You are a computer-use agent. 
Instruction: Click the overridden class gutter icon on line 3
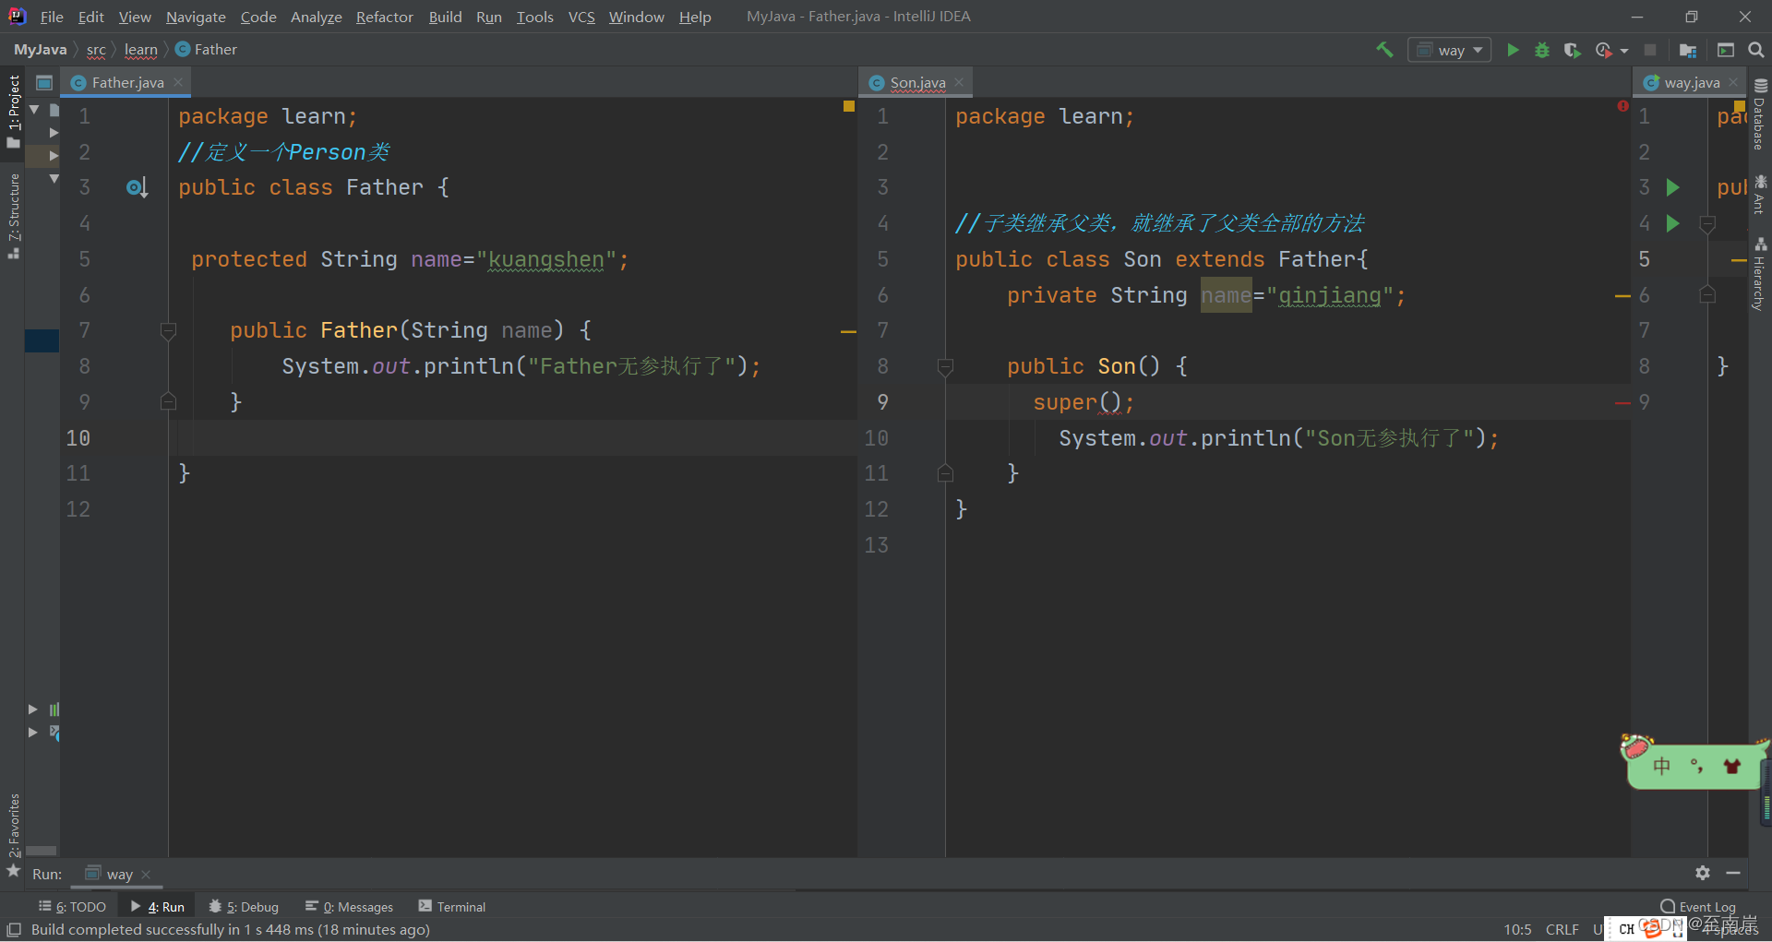pyautogui.click(x=137, y=188)
